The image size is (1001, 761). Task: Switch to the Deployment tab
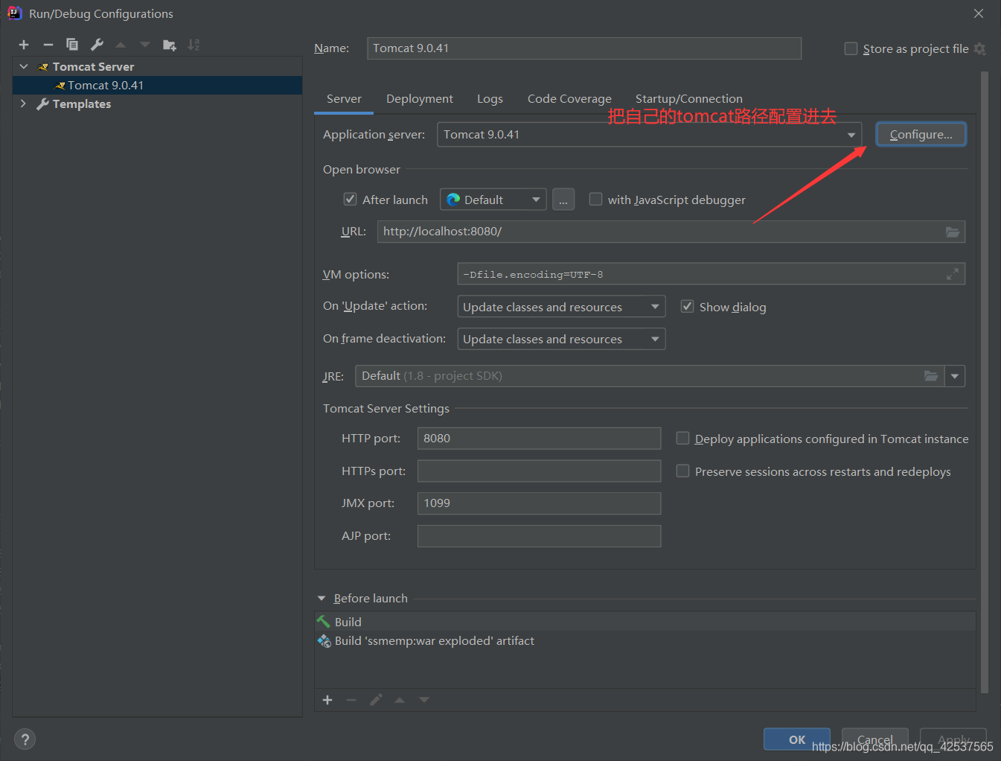coord(420,99)
